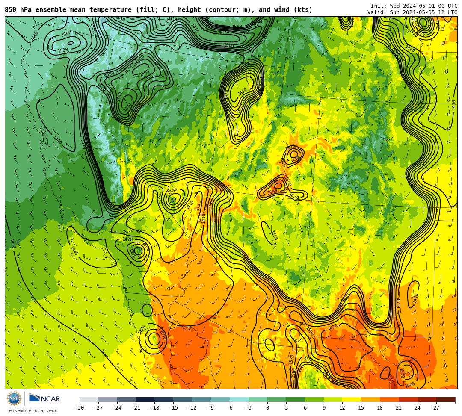Open the ensemble.ucar.edu link text
462x416 pixels.
click(33, 410)
